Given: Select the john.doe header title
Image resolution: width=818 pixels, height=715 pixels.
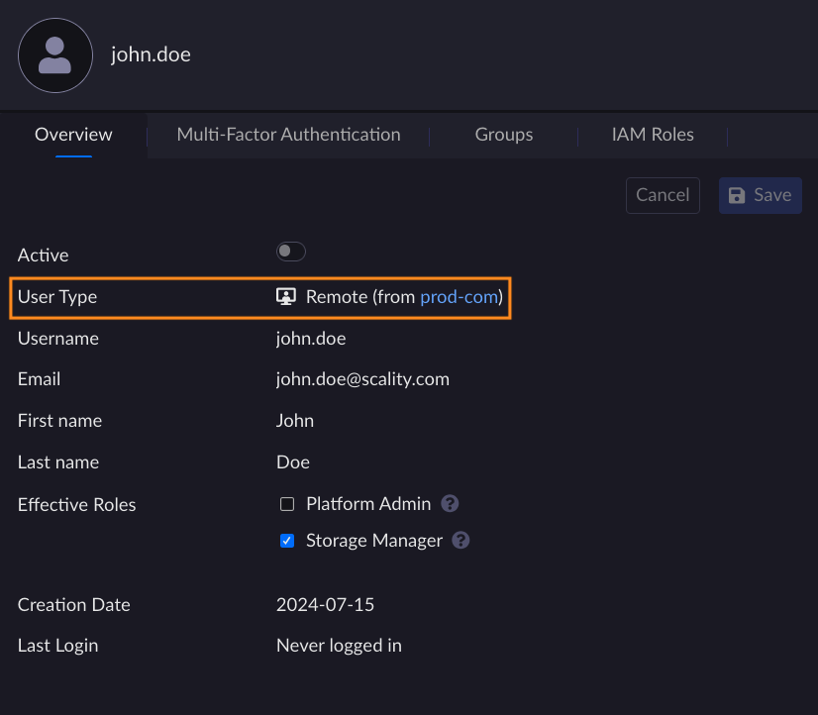Looking at the screenshot, I should coord(151,54).
